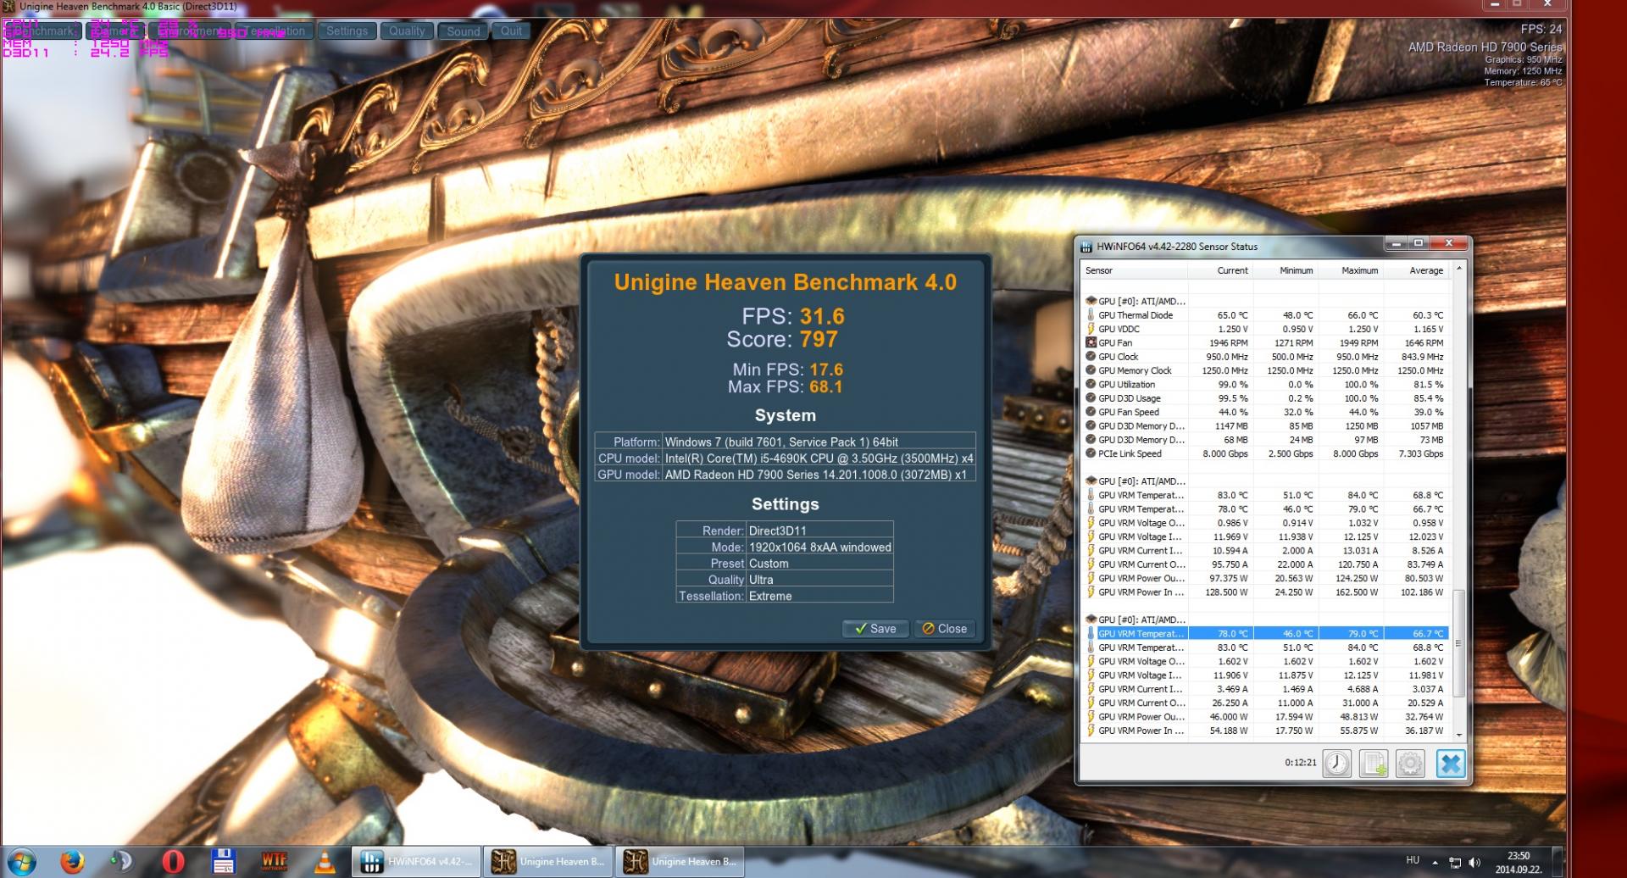Select the GPU Thermal Diode row
Screen dimensions: 1627x878
1266,315
